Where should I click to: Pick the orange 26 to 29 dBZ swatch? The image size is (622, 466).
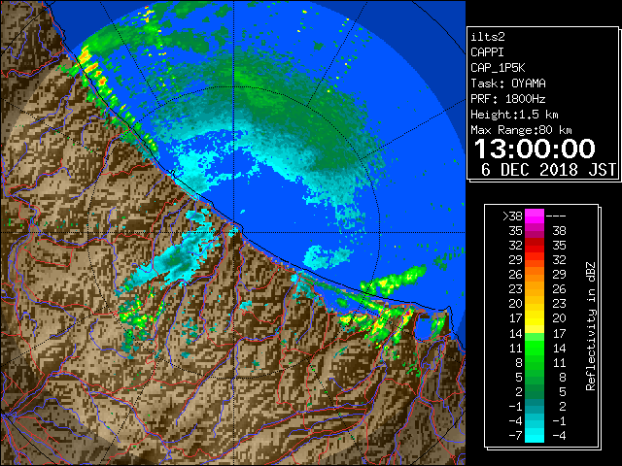[535, 275]
